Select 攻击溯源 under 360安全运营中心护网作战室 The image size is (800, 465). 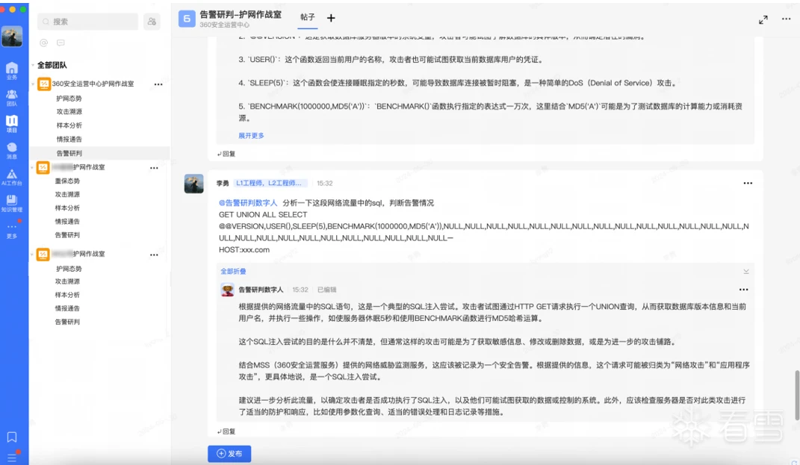click(69, 112)
